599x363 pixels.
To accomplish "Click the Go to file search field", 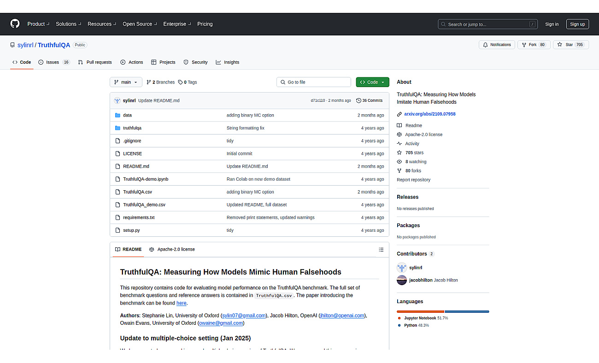I will point(314,82).
